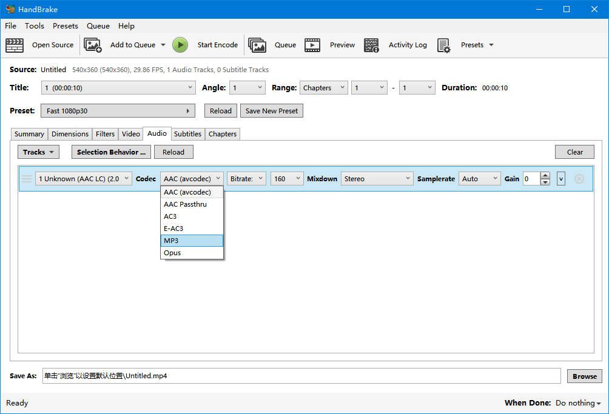The image size is (609, 414).
Task: Click Reload button next to preset
Action: 221,111
